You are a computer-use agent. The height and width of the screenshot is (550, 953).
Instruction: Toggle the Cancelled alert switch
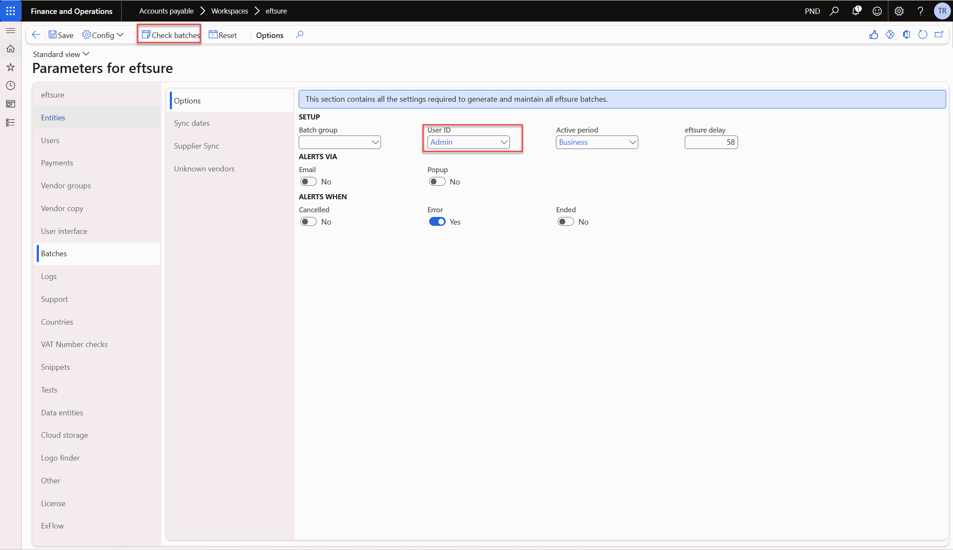(x=308, y=222)
